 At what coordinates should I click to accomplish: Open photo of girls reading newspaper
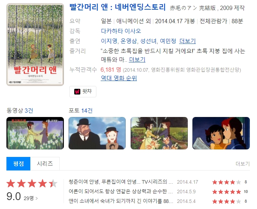pyautogui.click(x=221, y=133)
